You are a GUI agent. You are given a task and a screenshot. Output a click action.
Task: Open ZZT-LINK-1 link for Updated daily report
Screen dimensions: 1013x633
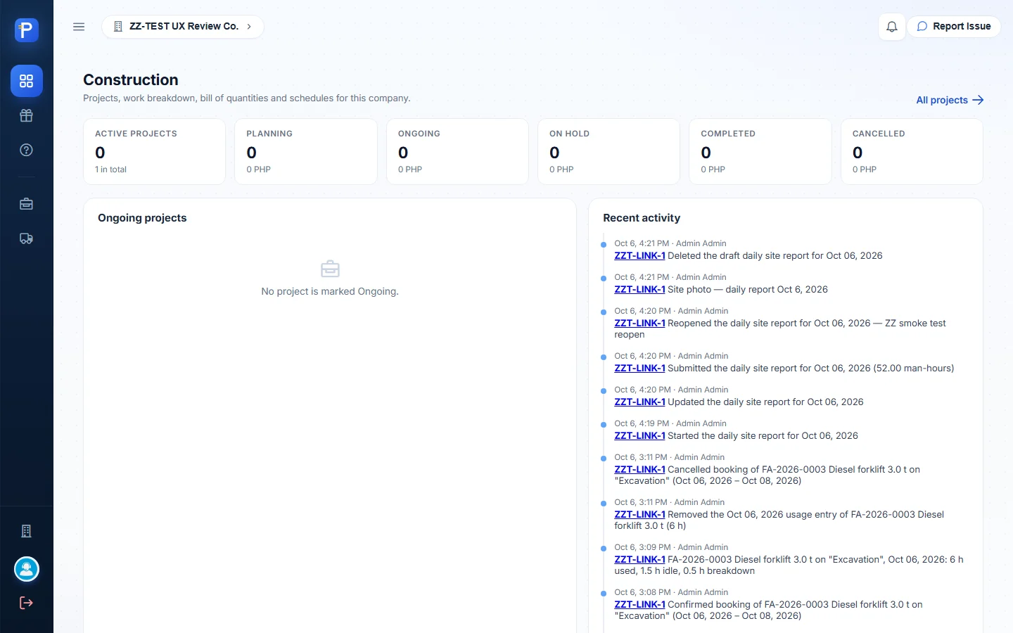tap(639, 402)
